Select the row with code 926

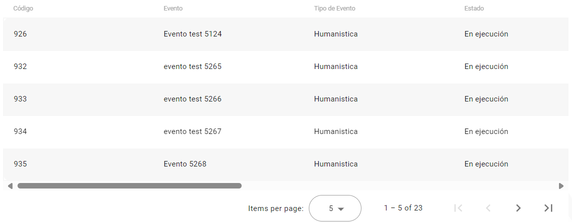[21, 34]
